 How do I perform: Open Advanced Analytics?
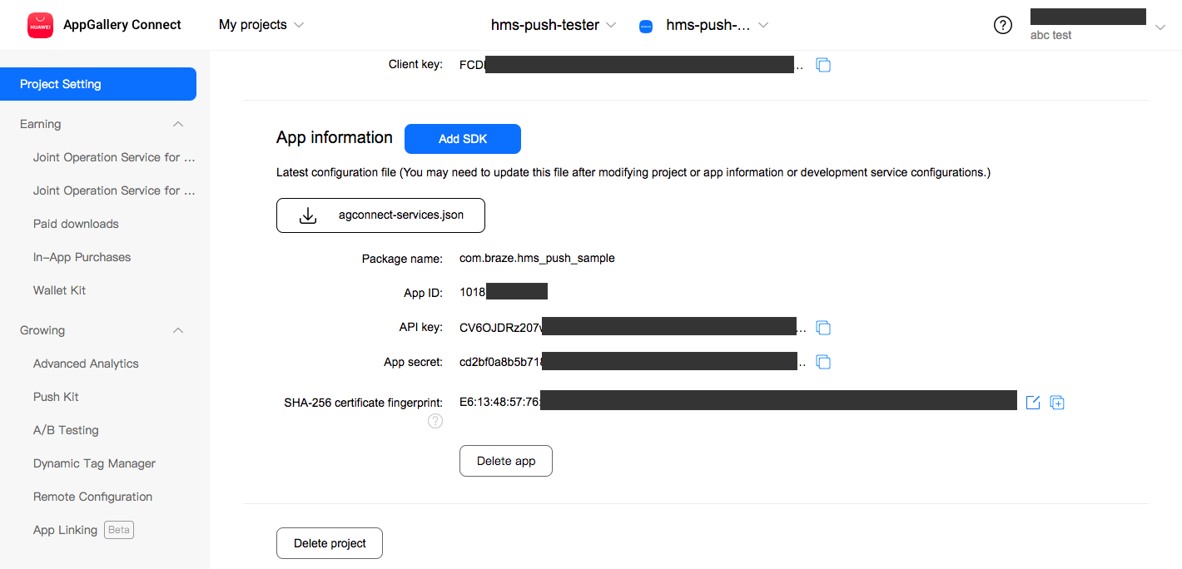(x=86, y=364)
